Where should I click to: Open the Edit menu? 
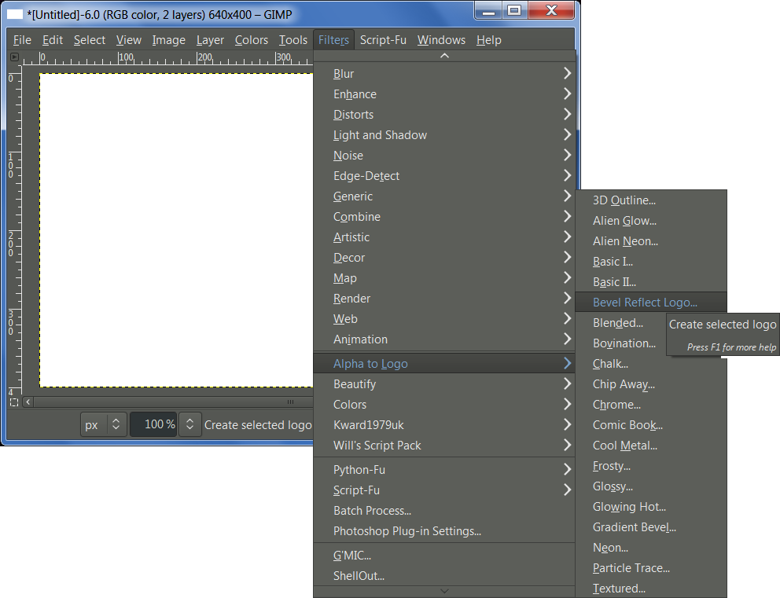pos(52,40)
